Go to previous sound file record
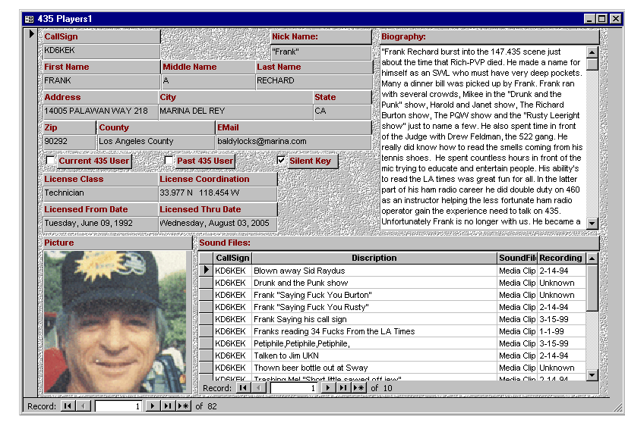This screenshot has width=625, height=426. tap(259, 388)
